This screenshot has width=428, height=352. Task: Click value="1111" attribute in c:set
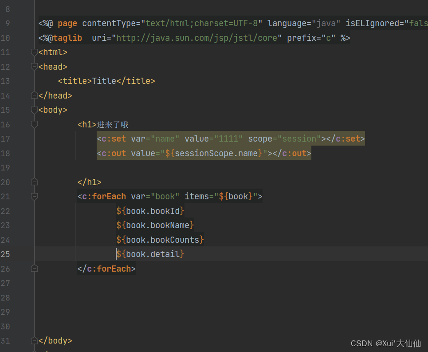(214, 139)
